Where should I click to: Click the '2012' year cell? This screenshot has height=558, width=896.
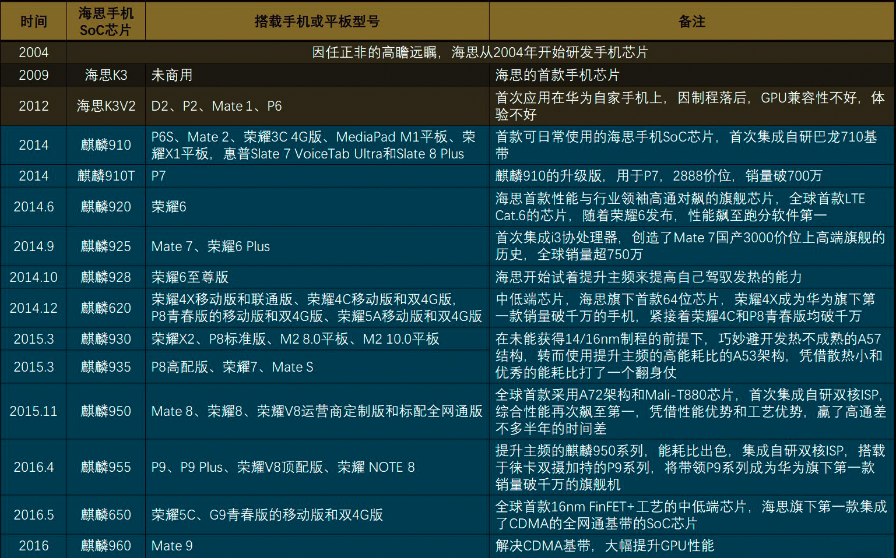coord(33,106)
